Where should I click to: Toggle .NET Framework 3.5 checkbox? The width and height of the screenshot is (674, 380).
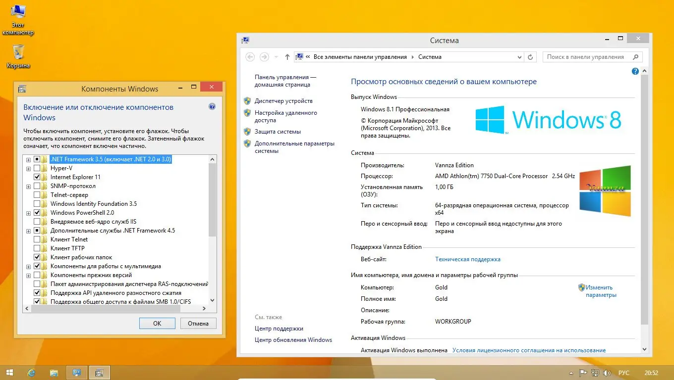37,159
